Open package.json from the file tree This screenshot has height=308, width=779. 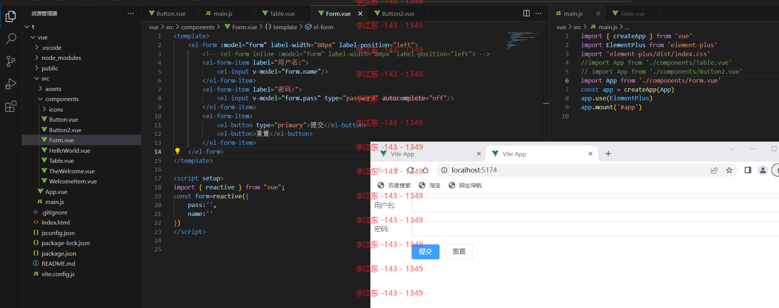click(59, 253)
